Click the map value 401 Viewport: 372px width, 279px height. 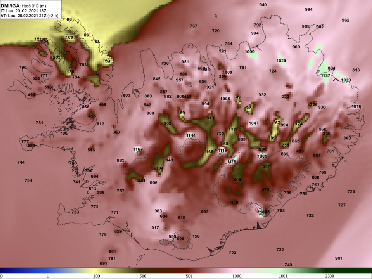(142, 181)
